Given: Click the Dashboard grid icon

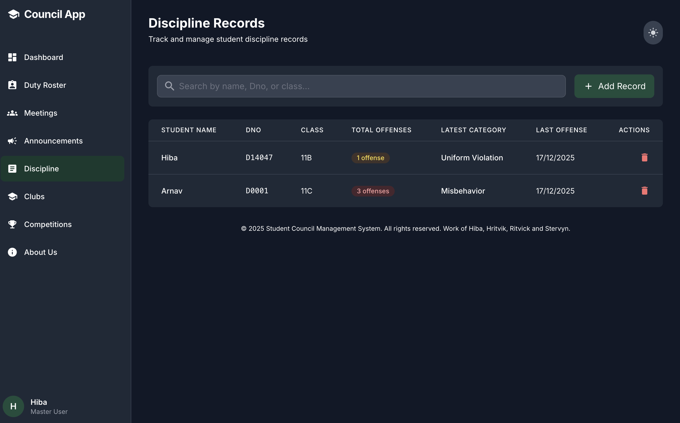Looking at the screenshot, I should click(x=12, y=57).
